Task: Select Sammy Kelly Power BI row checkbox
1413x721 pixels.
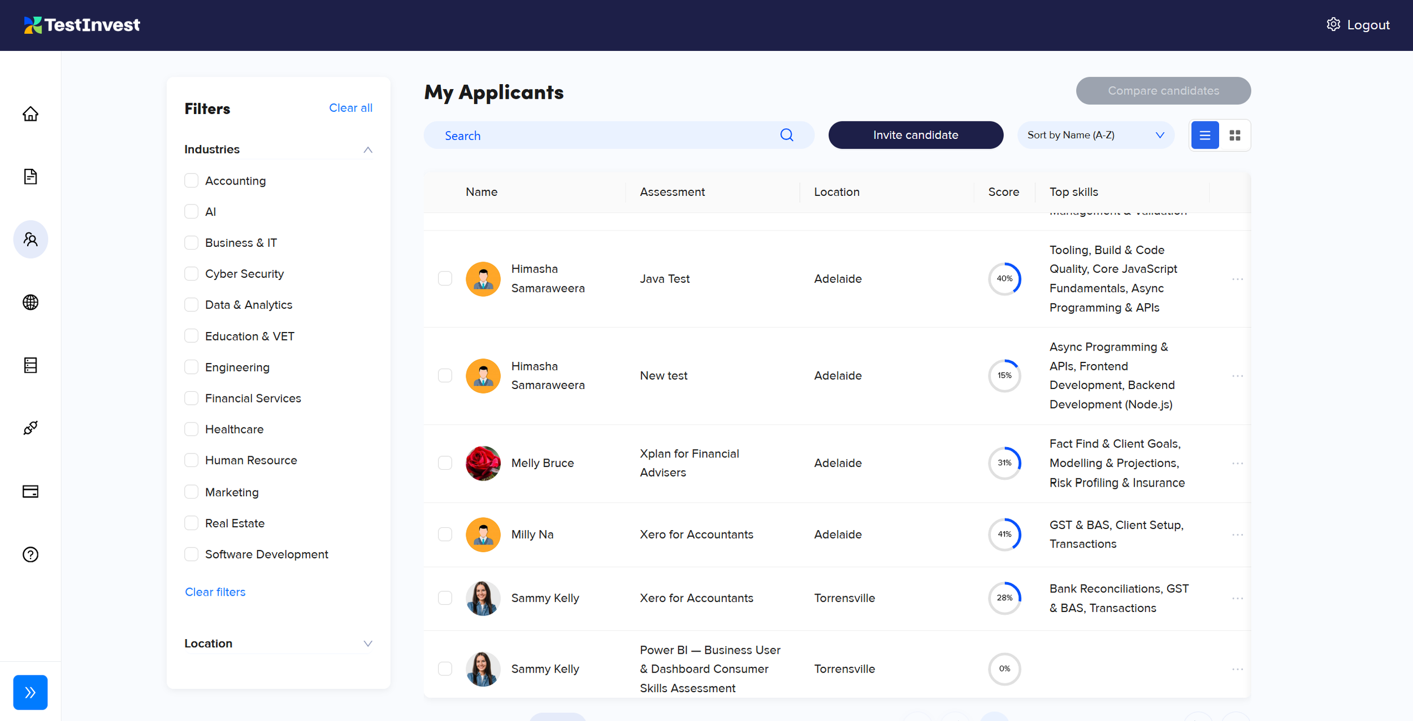Action: point(445,669)
